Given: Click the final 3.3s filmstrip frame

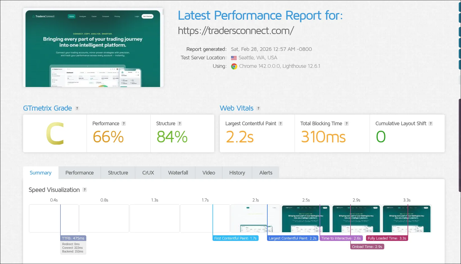Looking at the screenshot, I should pyautogui.click(x=406, y=218).
